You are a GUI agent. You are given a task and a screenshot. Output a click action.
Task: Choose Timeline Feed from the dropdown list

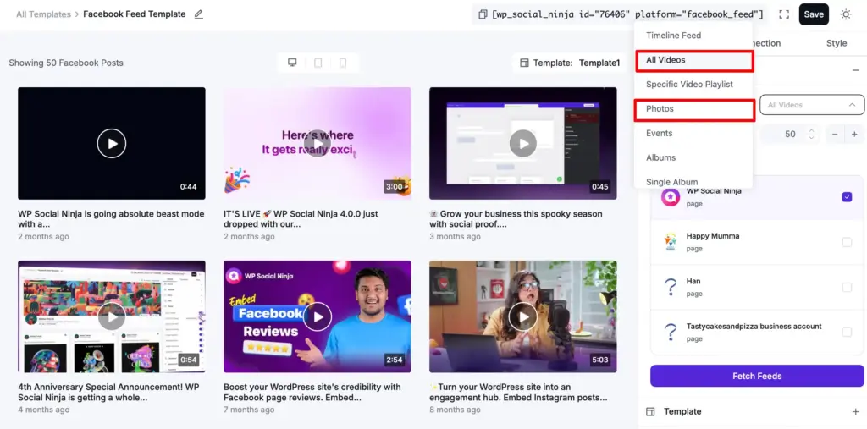tap(693, 36)
